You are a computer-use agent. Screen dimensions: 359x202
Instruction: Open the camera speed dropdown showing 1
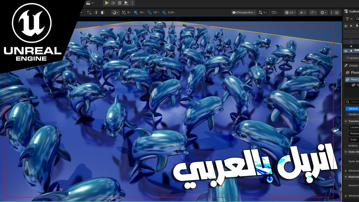click(263, 12)
